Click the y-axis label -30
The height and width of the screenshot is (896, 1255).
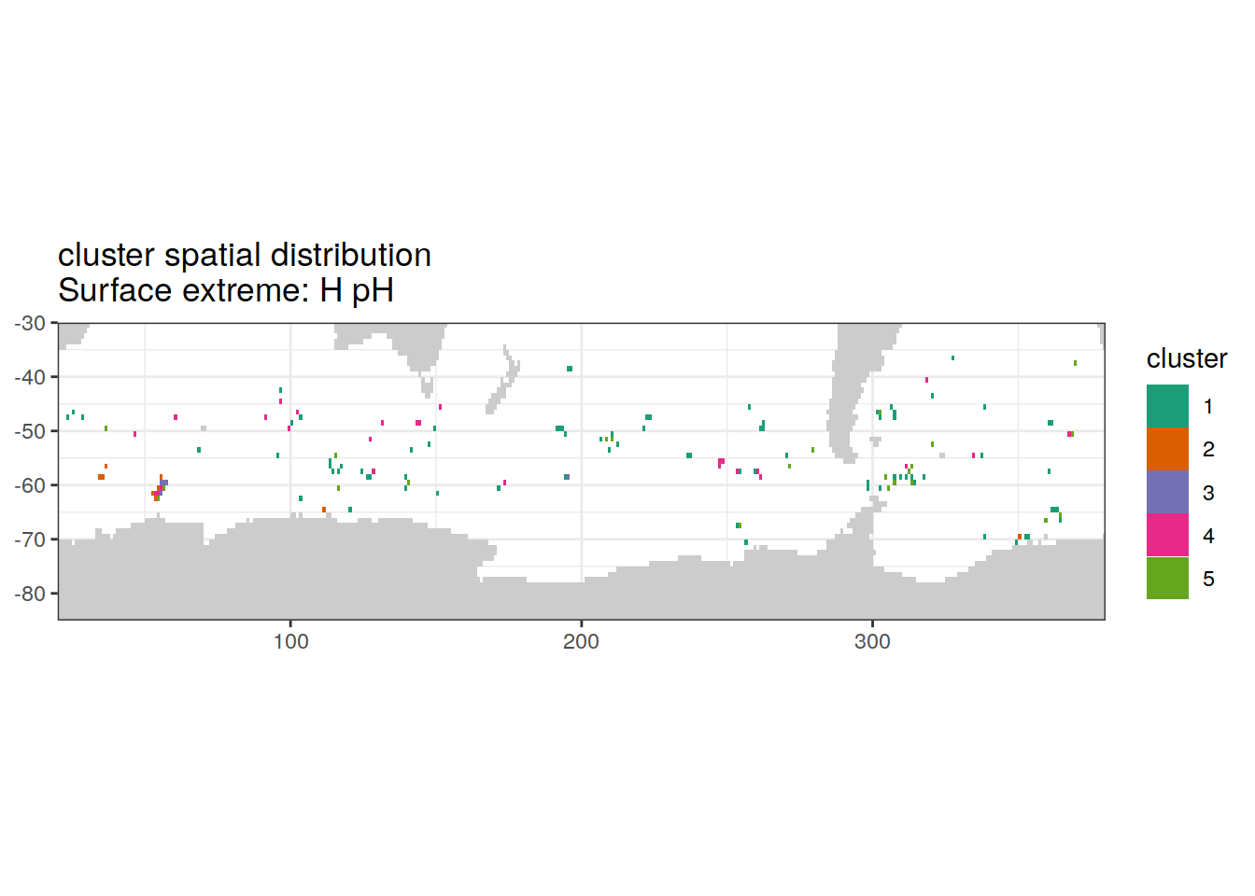pos(30,323)
